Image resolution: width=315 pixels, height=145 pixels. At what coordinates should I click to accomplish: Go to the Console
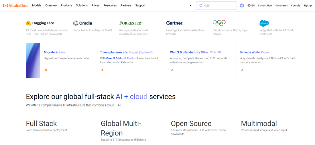pyautogui.click(x=296, y=6)
